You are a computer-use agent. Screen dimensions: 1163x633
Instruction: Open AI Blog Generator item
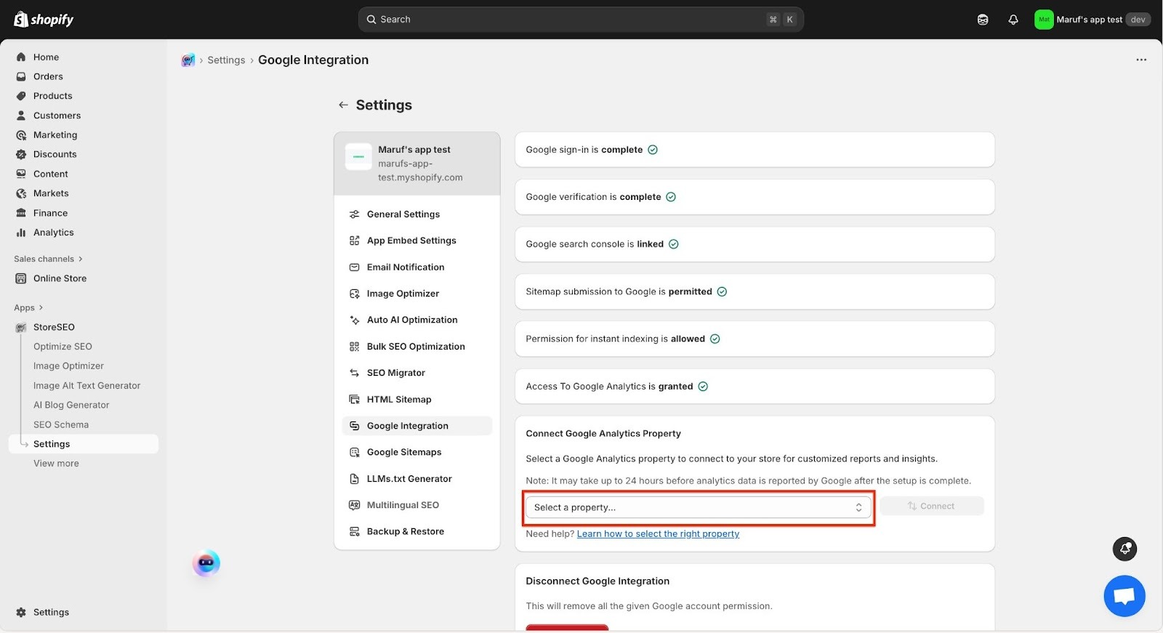(71, 406)
